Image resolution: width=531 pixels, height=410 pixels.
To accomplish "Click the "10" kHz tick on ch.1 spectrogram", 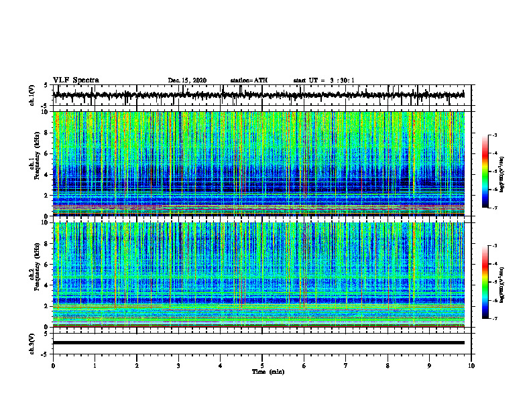I will tap(46, 112).
